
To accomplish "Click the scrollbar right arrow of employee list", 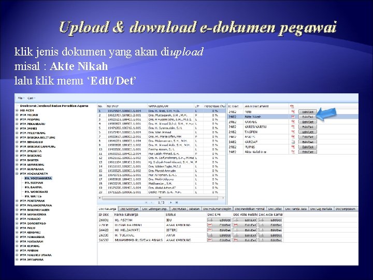I will tap(223, 198).
